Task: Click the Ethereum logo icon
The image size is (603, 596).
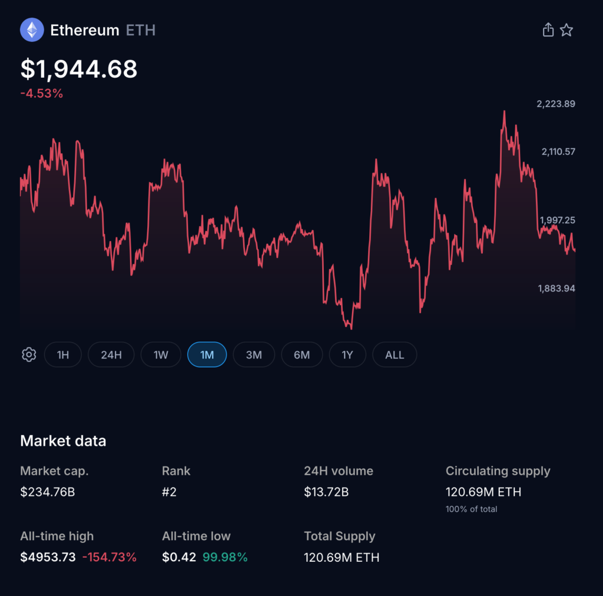Action: pos(32,30)
